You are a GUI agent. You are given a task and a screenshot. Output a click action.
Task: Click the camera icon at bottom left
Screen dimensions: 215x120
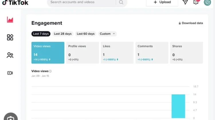click(x=11, y=117)
